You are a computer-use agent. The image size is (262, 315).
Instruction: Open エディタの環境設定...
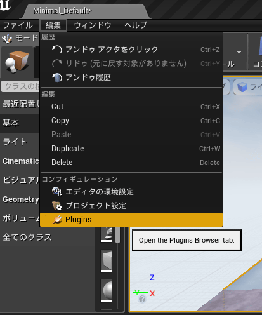point(131,192)
